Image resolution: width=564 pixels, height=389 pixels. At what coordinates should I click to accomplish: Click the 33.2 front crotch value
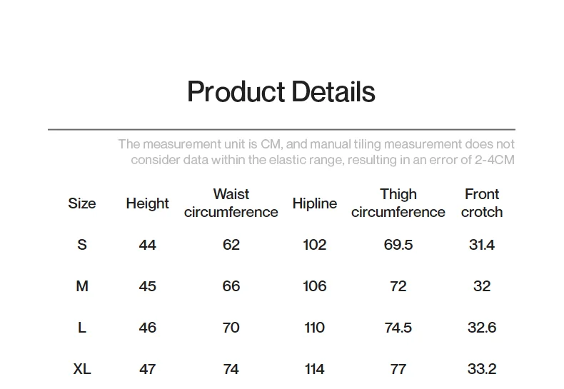pos(482,369)
